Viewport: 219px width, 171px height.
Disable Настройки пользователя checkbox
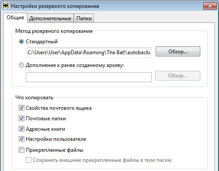[21, 139]
